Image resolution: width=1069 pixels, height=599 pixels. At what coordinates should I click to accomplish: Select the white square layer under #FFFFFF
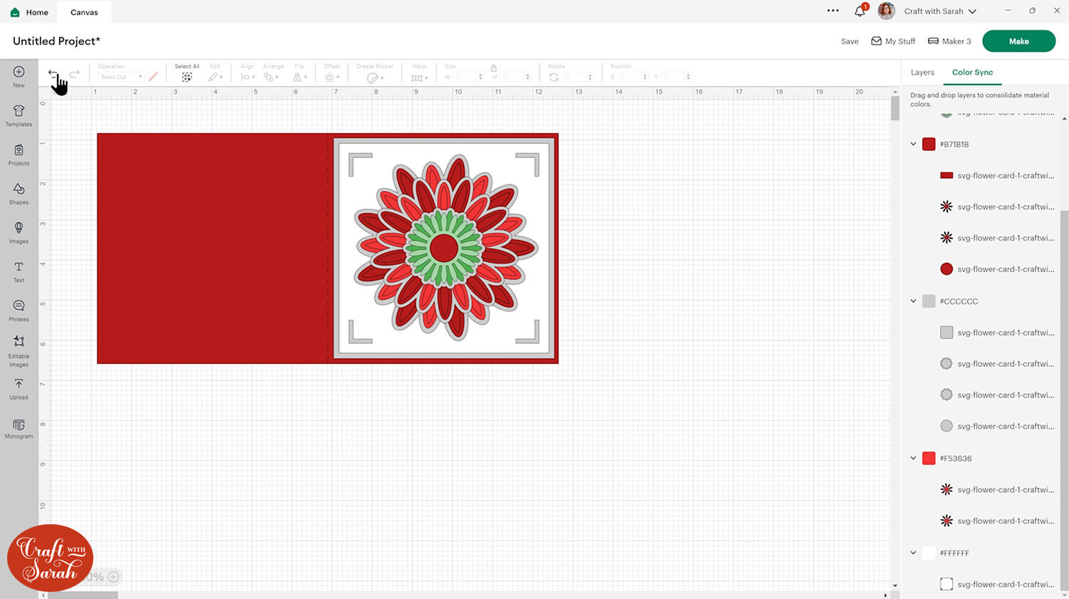tap(996, 584)
